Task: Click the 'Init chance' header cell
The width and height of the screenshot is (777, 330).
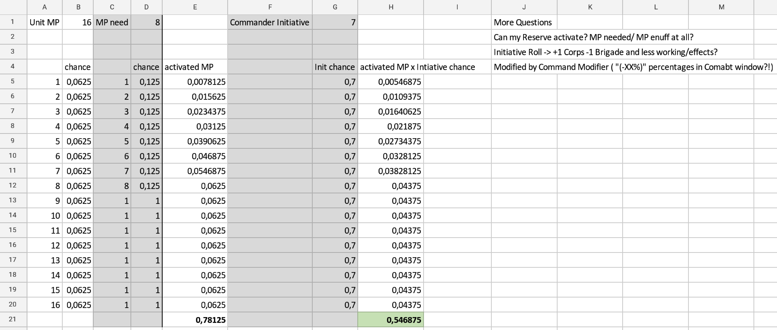Action: [x=335, y=67]
